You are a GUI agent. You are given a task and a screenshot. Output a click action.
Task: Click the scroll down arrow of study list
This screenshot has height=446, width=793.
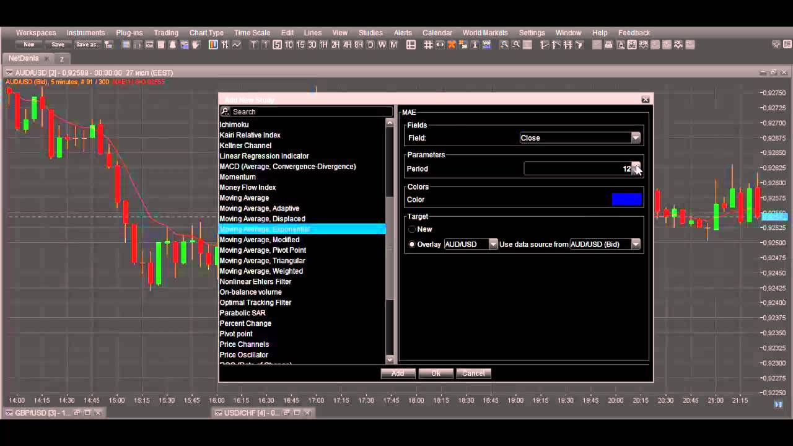390,359
